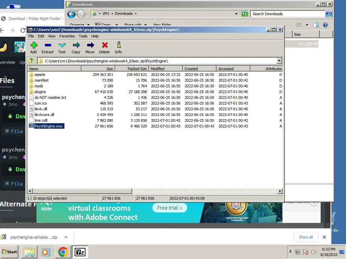Open psychengine zip download options chevron
346x259 pixels.
pyautogui.click(x=66, y=237)
